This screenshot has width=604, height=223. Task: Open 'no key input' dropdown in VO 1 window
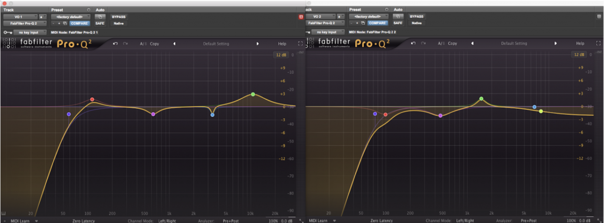tap(30, 33)
